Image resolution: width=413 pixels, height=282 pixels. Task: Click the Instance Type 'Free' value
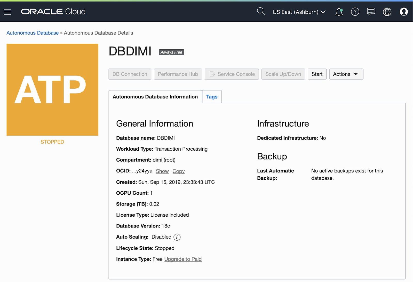point(157,259)
